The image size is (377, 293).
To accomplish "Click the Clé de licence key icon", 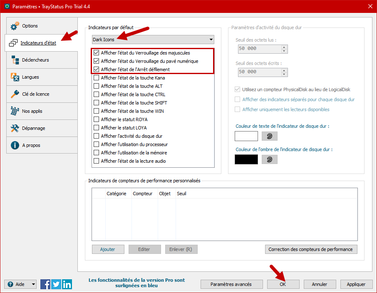I will pos(15,94).
